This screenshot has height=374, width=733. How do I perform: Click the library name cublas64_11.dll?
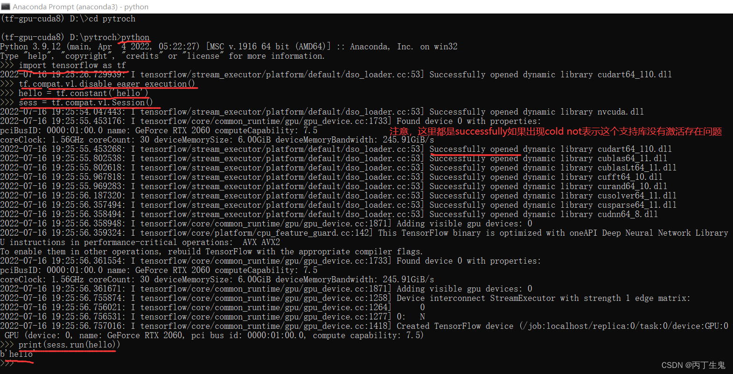click(x=632, y=158)
